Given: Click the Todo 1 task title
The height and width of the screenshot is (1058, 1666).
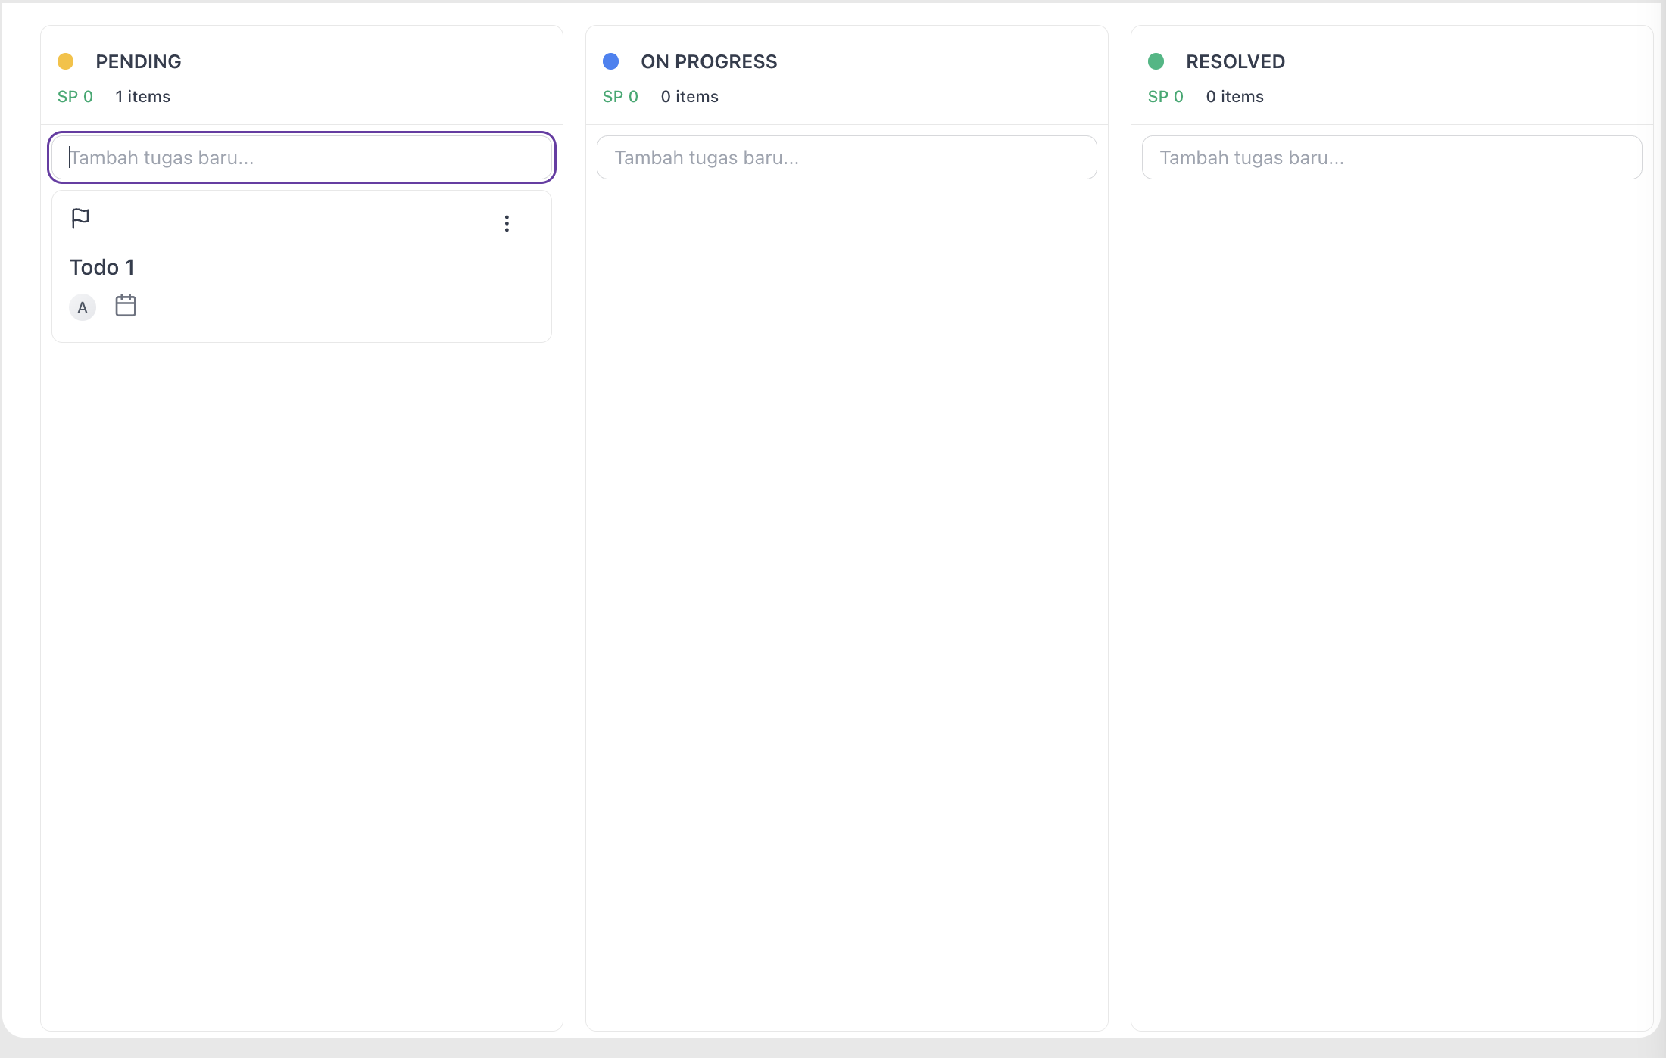Looking at the screenshot, I should click(x=102, y=267).
